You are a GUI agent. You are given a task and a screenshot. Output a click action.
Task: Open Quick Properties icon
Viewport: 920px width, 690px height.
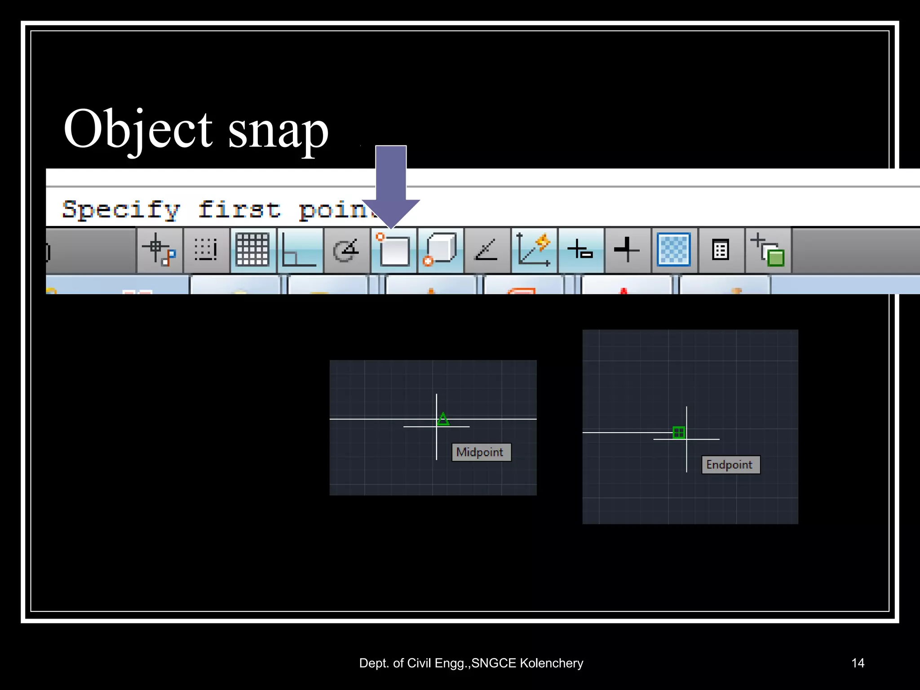(x=721, y=250)
